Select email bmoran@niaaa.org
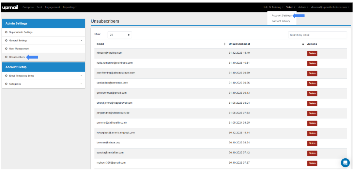This screenshot has height=171, width=354. pyautogui.click(x=107, y=143)
